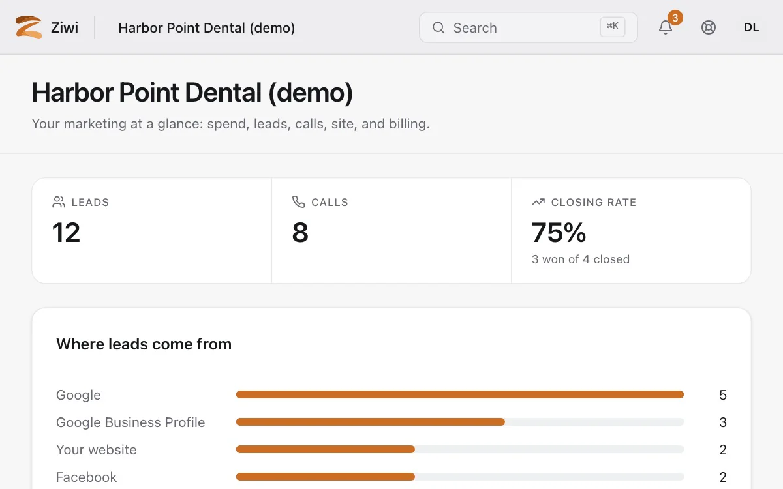
Task: Click the Leads people icon
Action: coord(59,202)
